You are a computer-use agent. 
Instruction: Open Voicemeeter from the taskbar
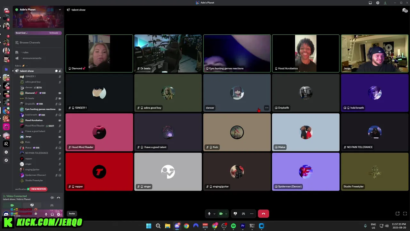[x=205, y=226]
